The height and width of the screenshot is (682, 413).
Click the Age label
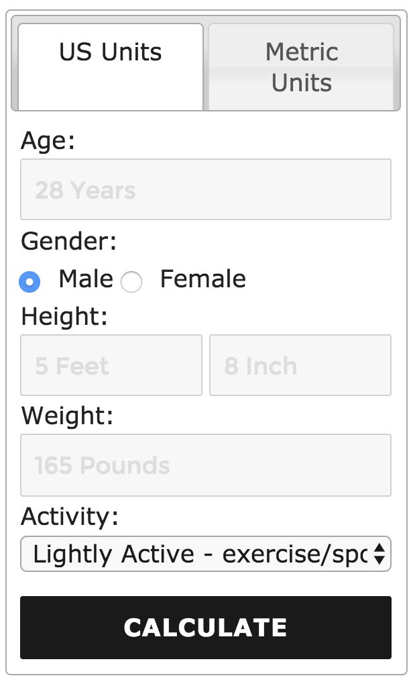point(48,142)
